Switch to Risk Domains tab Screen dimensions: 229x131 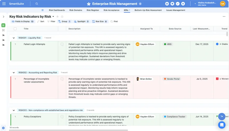point(76,10)
